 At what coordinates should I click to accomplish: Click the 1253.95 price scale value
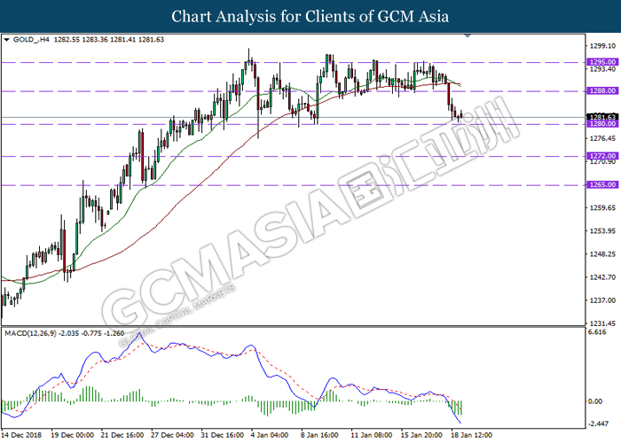[602, 230]
